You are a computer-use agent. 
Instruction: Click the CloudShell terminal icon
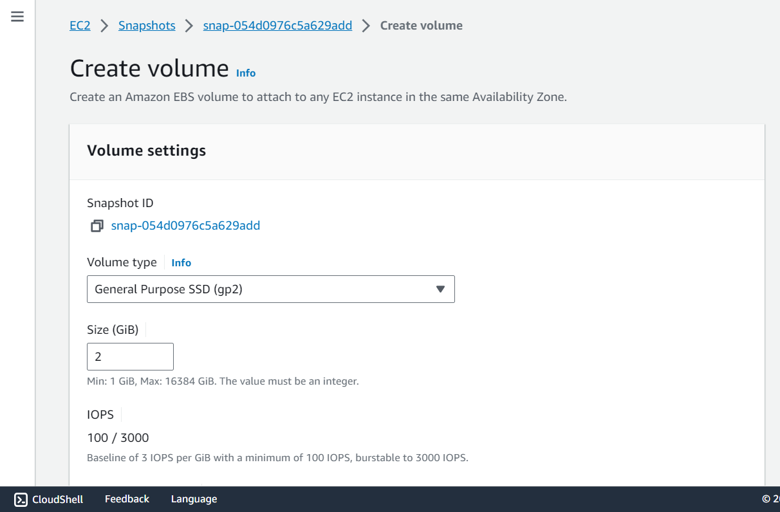tap(21, 499)
